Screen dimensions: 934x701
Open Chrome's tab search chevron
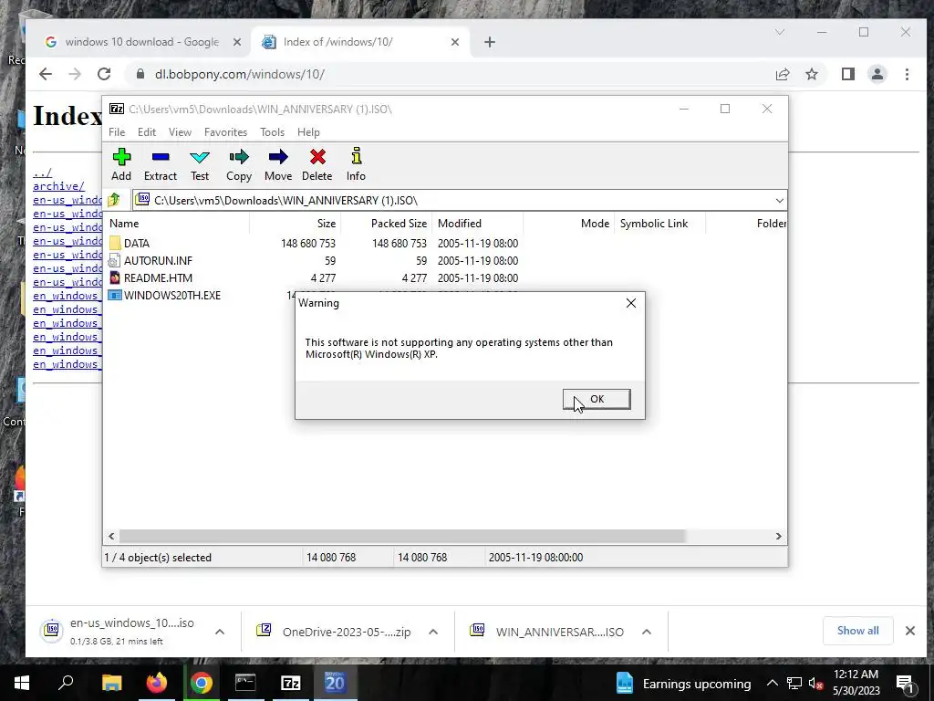pos(780,32)
